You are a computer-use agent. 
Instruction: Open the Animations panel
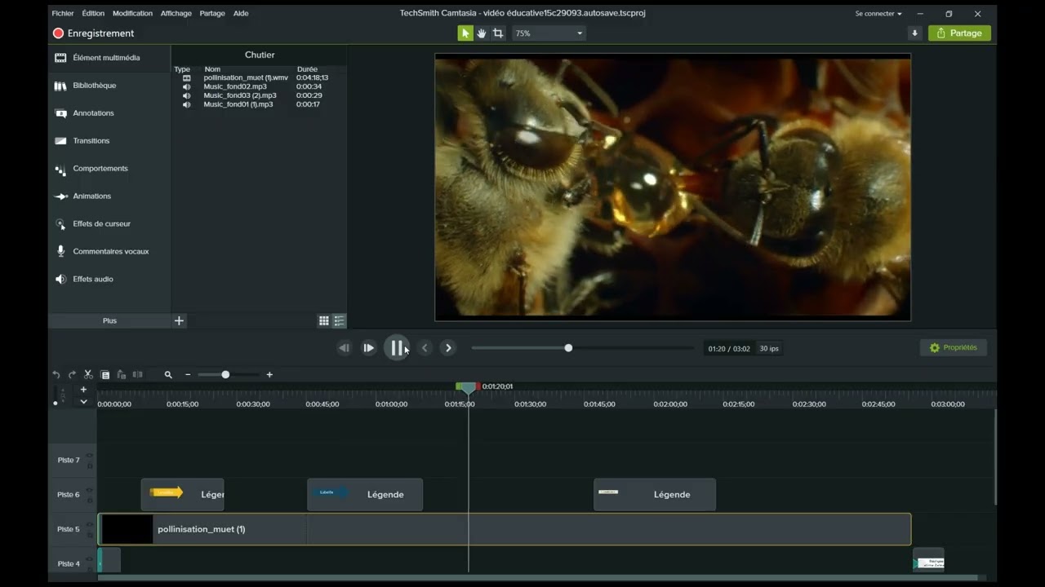[x=91, y=196]
